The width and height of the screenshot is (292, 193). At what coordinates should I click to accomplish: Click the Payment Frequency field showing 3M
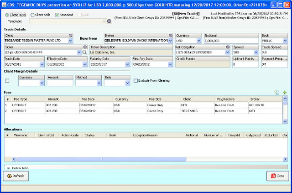pyautogui.click(x=274, y=64)
